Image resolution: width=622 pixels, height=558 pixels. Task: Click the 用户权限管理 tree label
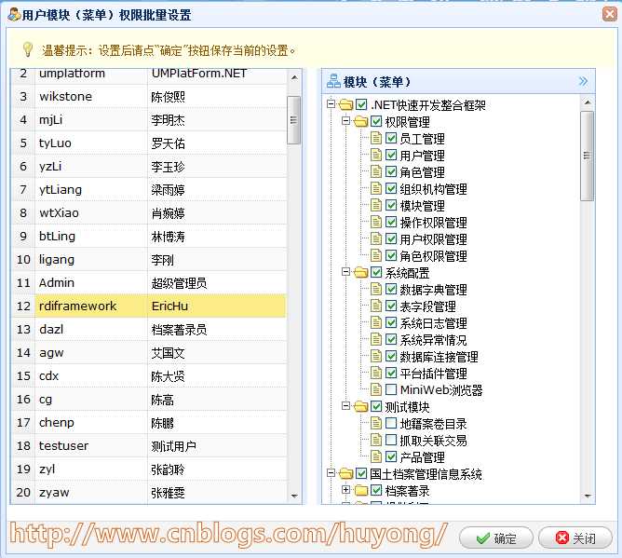pos(433,239)
